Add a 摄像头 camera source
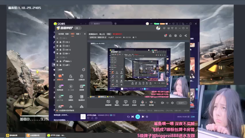Viewport: 245px width, 138px height. tap(117, 103)
